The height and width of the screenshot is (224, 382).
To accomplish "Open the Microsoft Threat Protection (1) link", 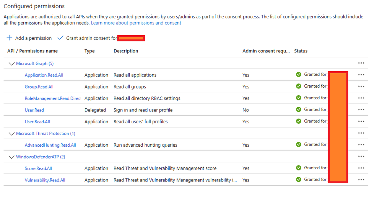I will pyautogui.click(x=46, y=134).
